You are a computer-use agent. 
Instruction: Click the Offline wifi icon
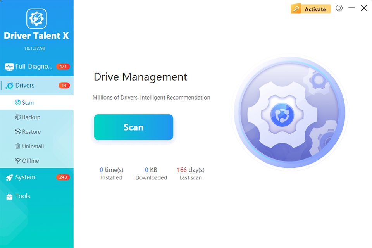[x=17, y=161]
